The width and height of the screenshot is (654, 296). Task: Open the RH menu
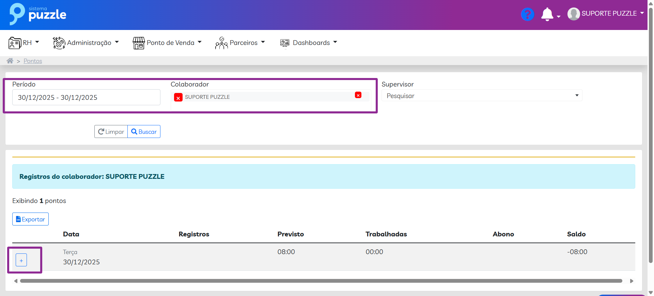(24, 43)
